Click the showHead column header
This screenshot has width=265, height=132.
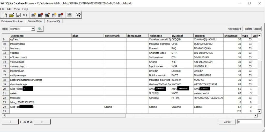pyautogui.click(x=232, y=36)
